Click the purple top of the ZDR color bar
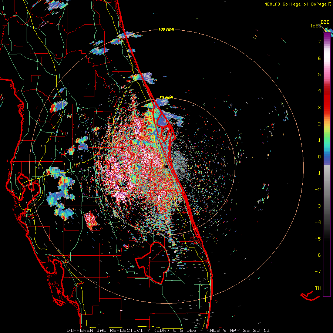Image resolution: width=333 pixels, height=333 pixels. tap(327, 36)
